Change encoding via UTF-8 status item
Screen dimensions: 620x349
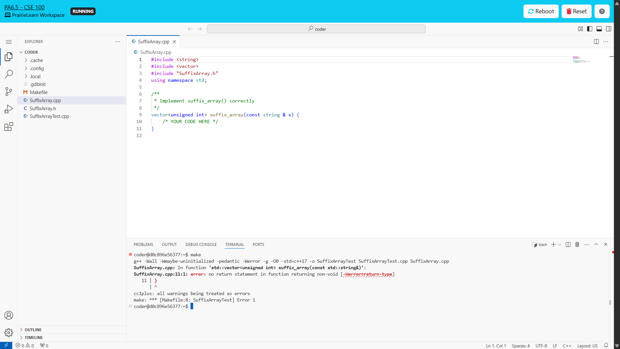(x=541, y=345)
